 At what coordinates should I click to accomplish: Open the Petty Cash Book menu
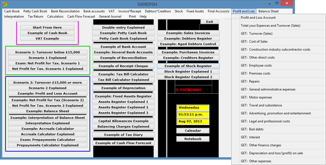35,11
